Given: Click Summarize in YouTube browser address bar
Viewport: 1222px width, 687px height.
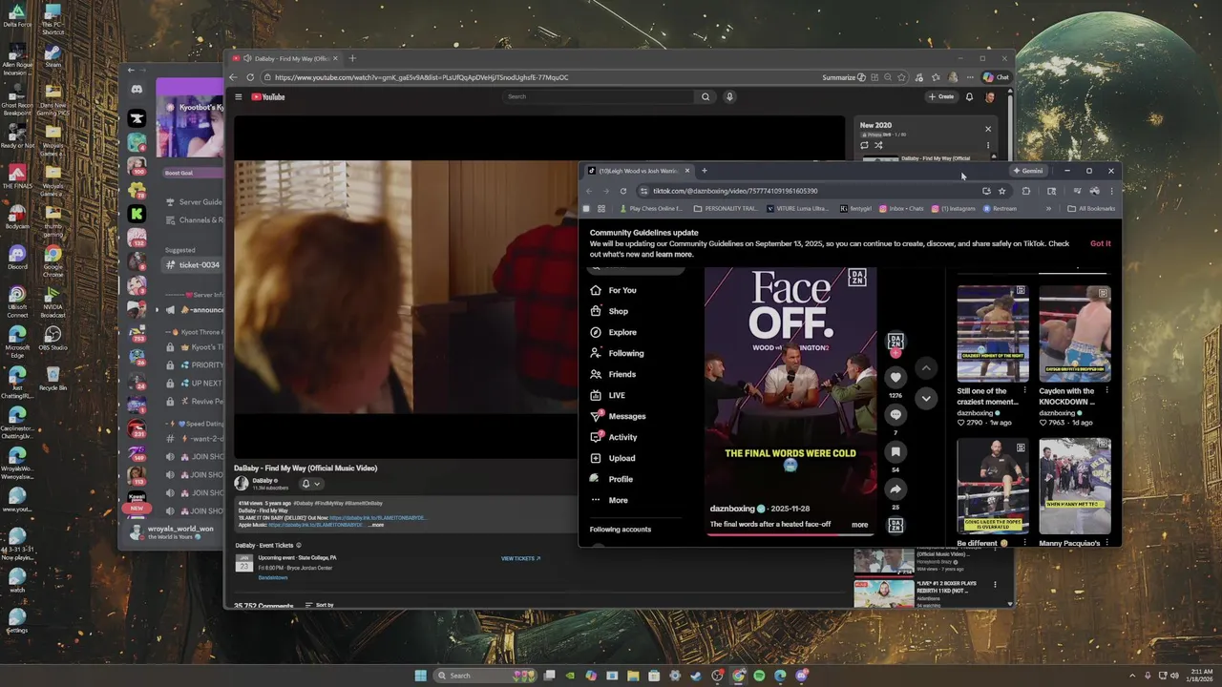Looking at the screenshot, I should pos(843,77).
